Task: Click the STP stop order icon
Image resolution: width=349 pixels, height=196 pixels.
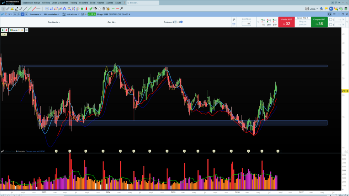Action: (275, 22)
